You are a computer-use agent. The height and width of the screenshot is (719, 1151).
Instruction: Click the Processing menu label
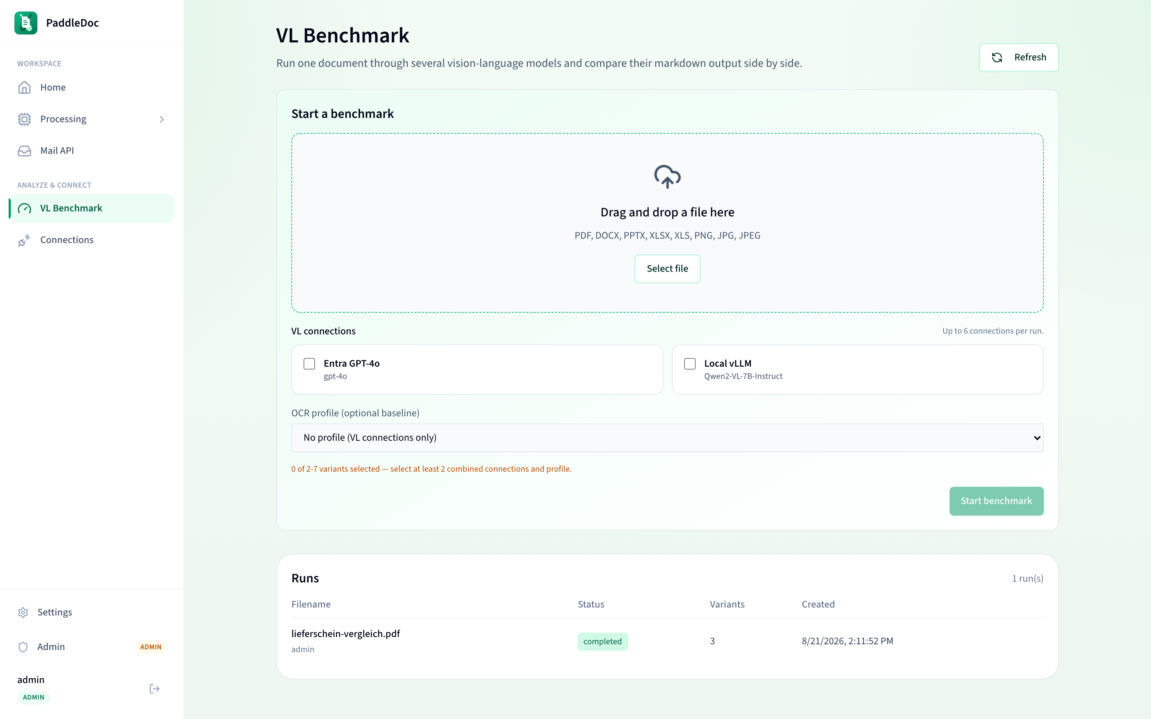tap(63, 119)
